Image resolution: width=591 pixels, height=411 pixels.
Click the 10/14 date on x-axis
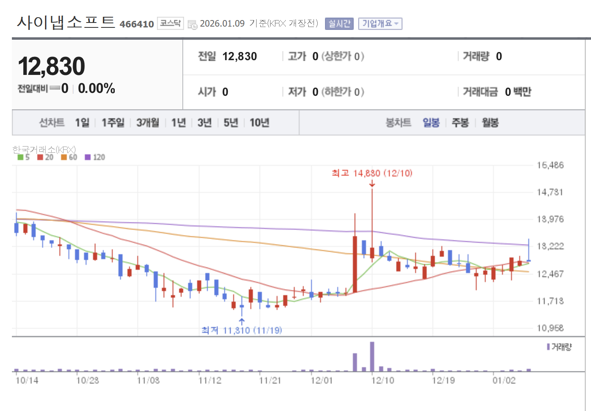(x=27, y=381)
